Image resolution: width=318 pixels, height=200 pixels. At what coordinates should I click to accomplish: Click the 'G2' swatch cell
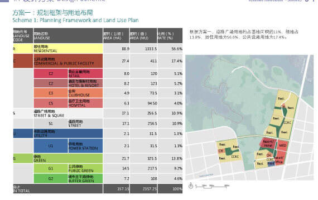tap(51, 178)
